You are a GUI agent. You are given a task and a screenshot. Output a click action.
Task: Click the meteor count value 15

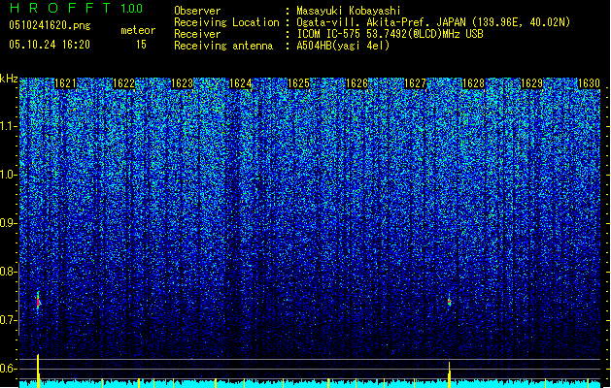coord(141,45)
